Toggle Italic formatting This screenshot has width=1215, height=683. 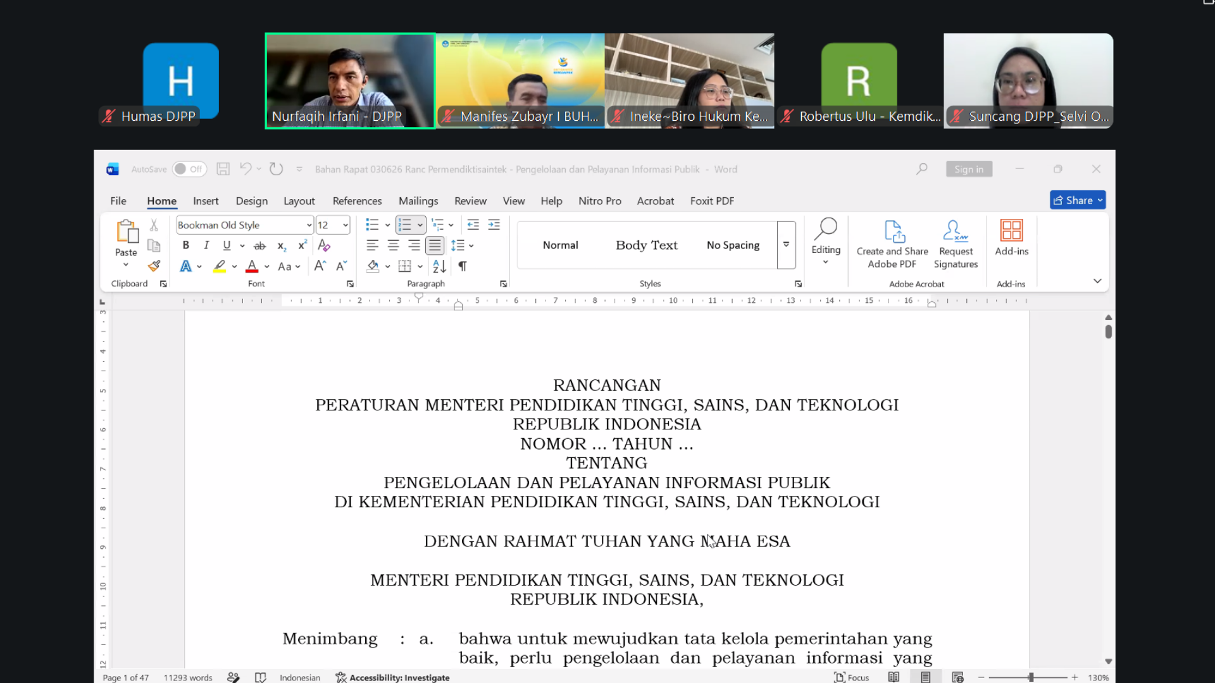click(x=206, y=245)
